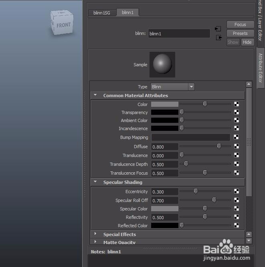Select the blinn1 tab
Image resolution: width=265 pixels, height=267 pixels.
point(127,12)
